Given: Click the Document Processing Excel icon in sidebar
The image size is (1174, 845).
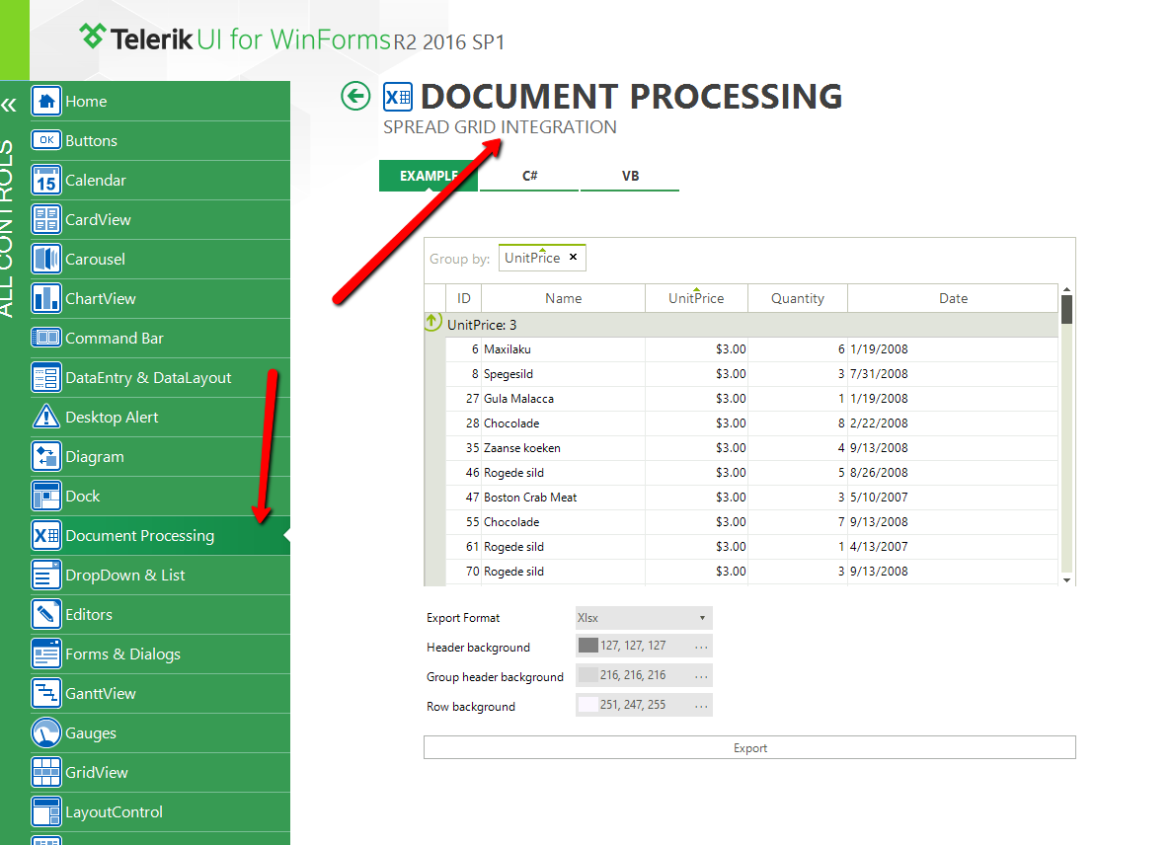Looking at the screenshot, I should (x=46, y=535).
